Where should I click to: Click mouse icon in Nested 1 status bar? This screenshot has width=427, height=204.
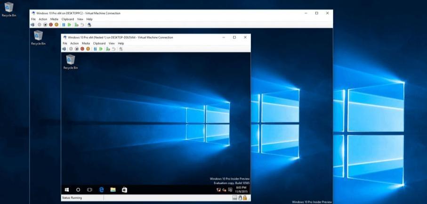coord(241,198)
